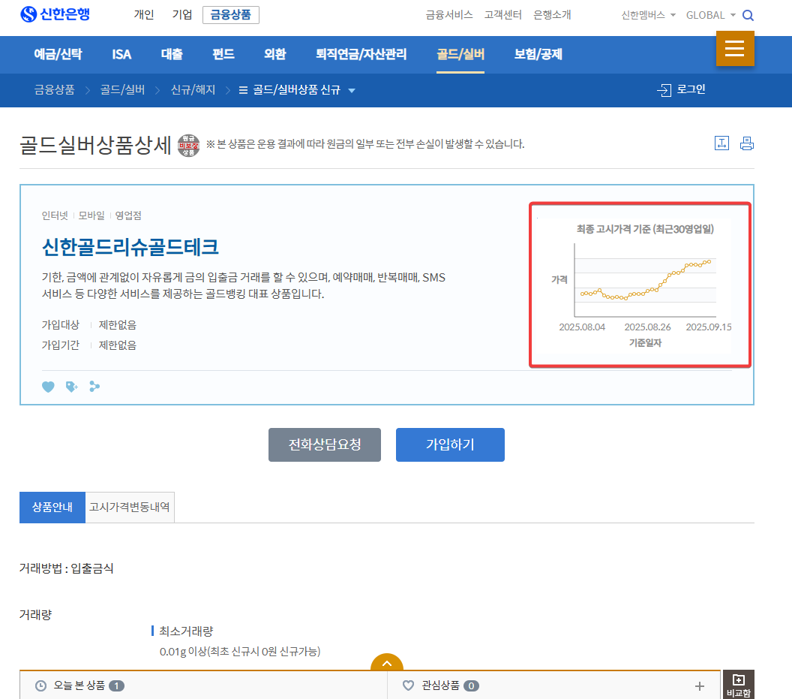Open the 비교함 compare box icon
Screen dimensions: 792x699
[x=739, y=685]
